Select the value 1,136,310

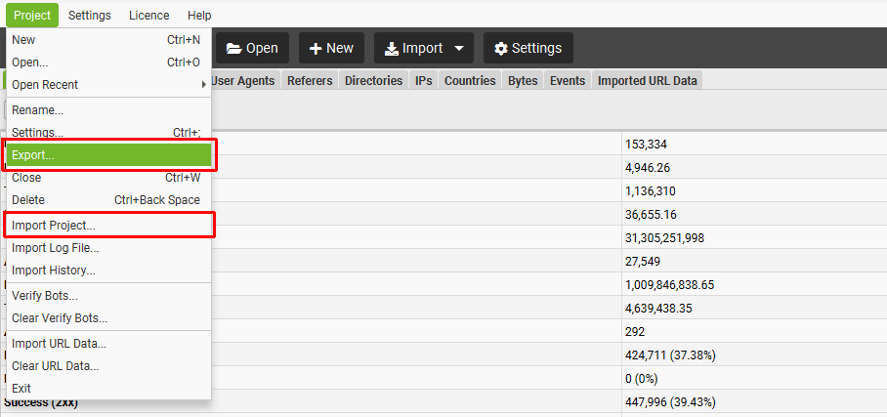click(650, 191)
